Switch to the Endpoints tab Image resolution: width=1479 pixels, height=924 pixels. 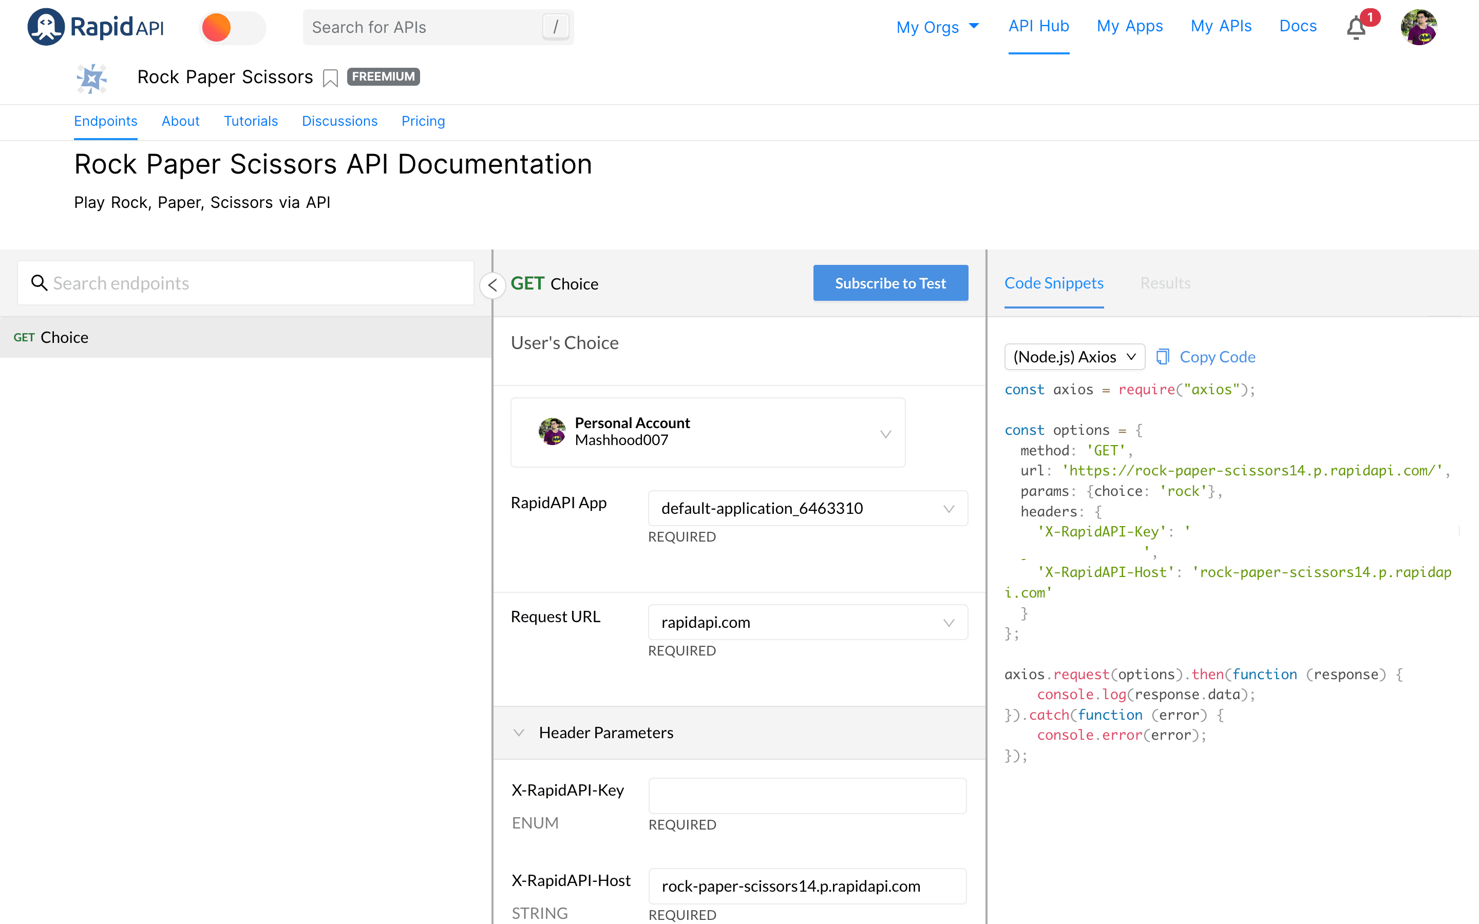pyautogui.click(x=106, y=121)
